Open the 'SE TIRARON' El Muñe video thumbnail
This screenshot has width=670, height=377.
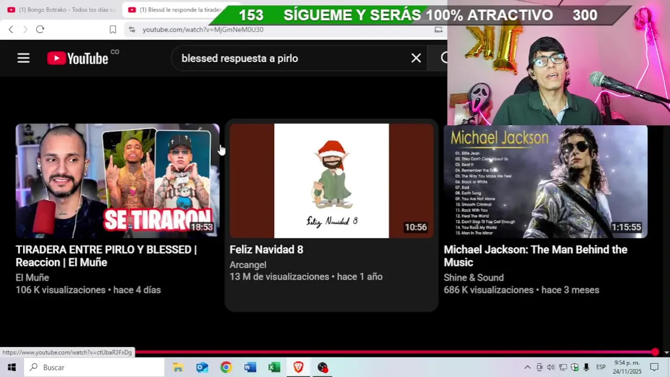[117, 181]
